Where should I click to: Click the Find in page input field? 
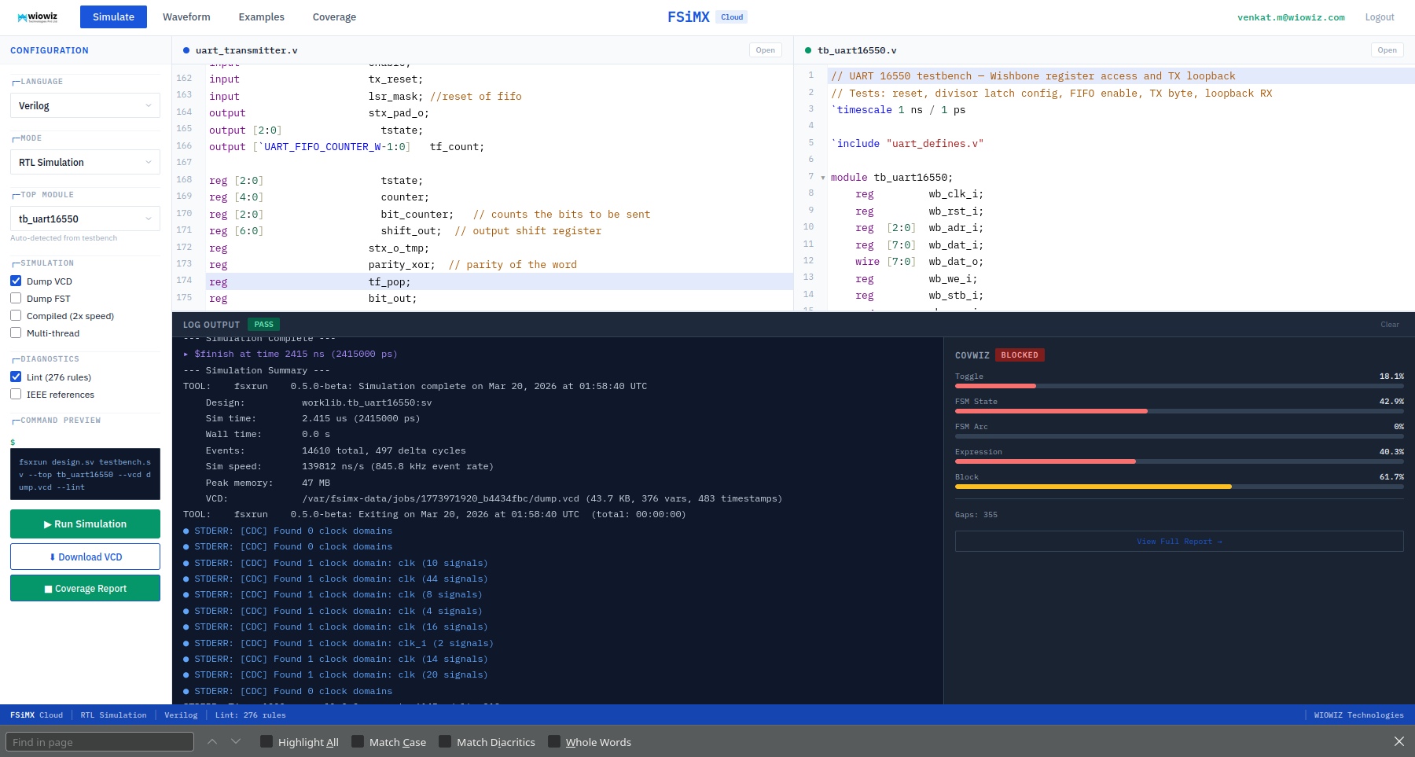click(100, 741)
